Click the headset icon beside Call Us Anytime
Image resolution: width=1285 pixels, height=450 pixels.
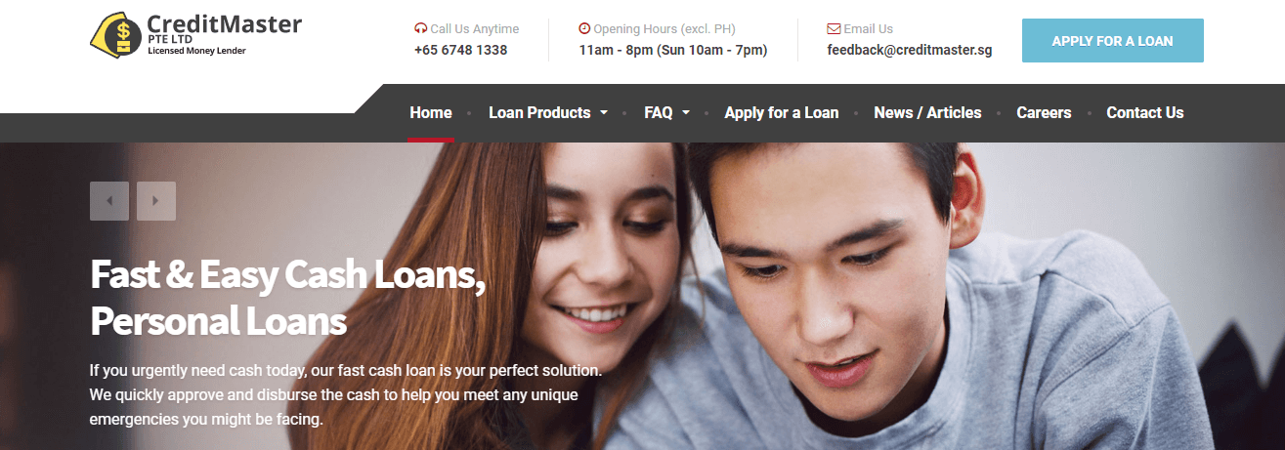(420, 29)
